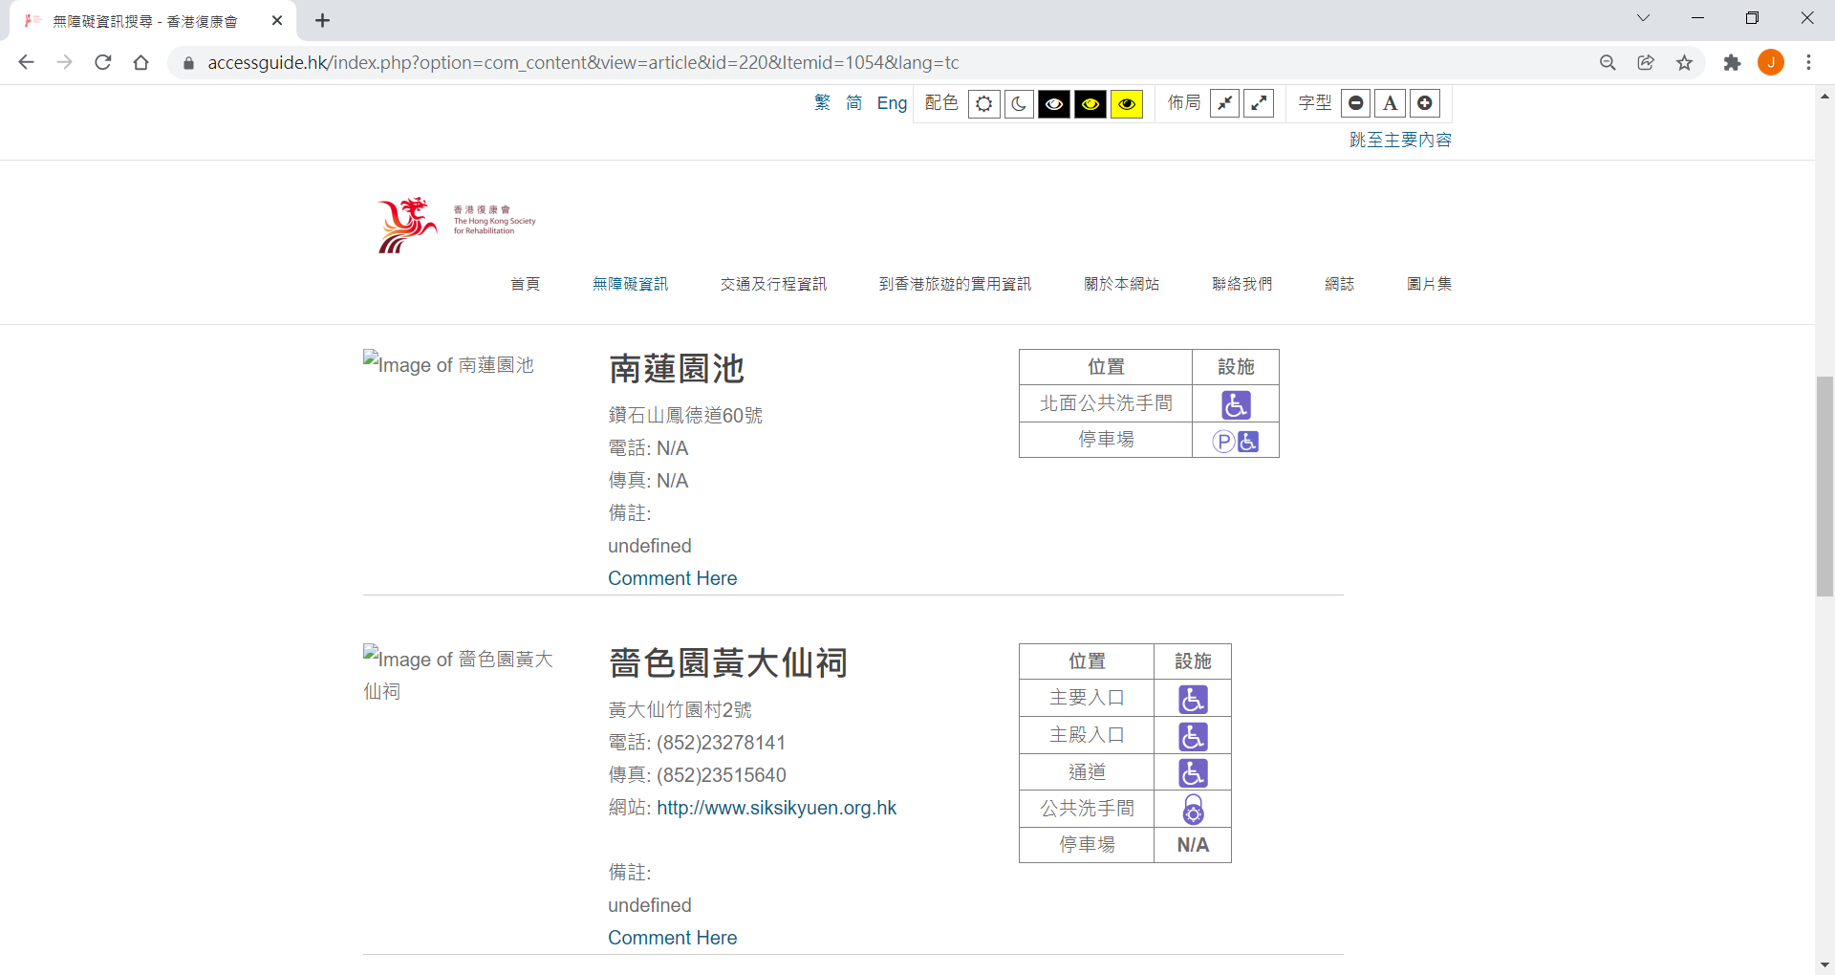Screen dimensions: 1835x975
Task: Switch to dark mode moon icon
Action: pos(1019,103)
